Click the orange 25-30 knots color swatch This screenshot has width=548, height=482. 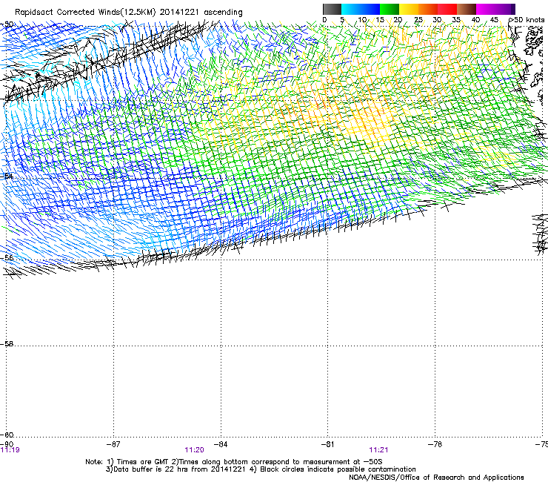(x=428, y=9)
